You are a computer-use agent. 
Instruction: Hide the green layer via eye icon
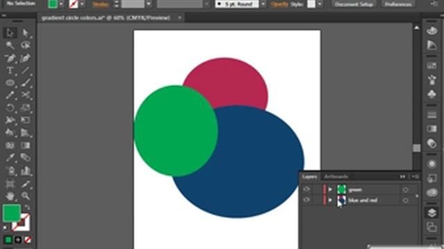[x=307, y=190]
